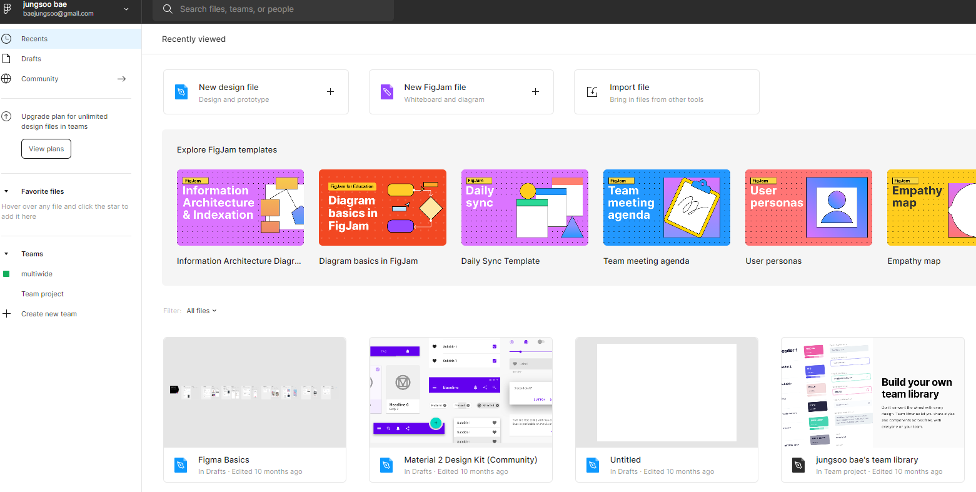Open the All files filter dropdown
Image resolution: width=976 pixels, height=492 pixels.
click(201, 311)
